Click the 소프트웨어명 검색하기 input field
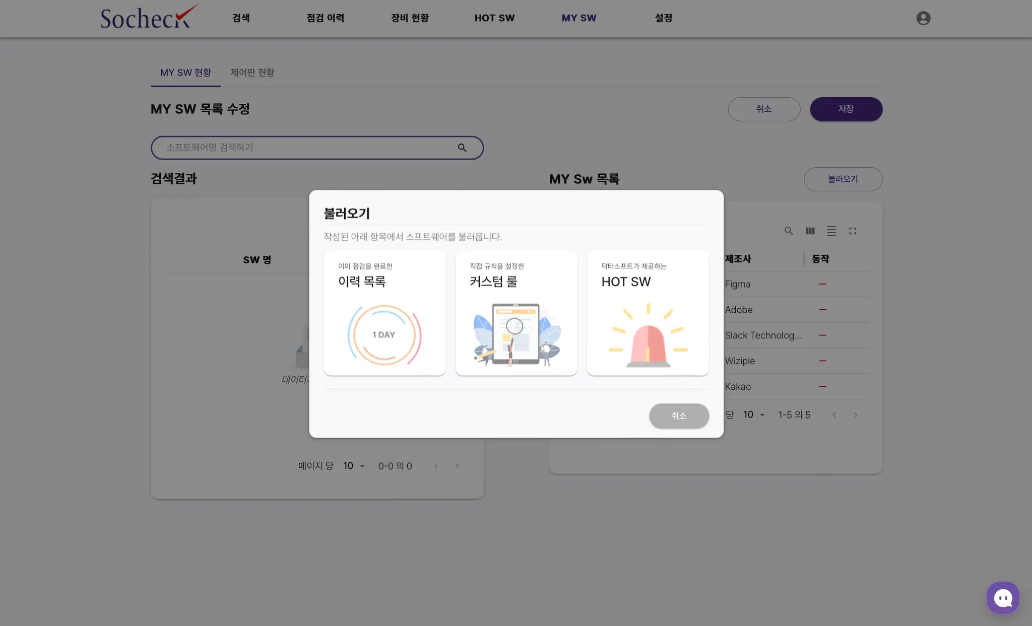This screenshot has height=626, width=1032. point(302,148)
